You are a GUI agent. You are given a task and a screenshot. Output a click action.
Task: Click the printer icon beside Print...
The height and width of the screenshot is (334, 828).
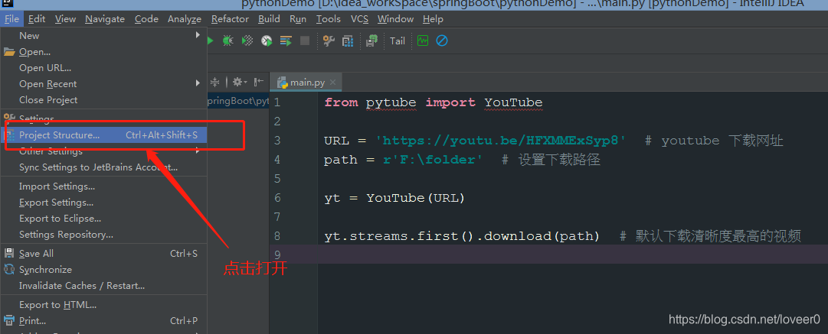[x=9, y=320]
